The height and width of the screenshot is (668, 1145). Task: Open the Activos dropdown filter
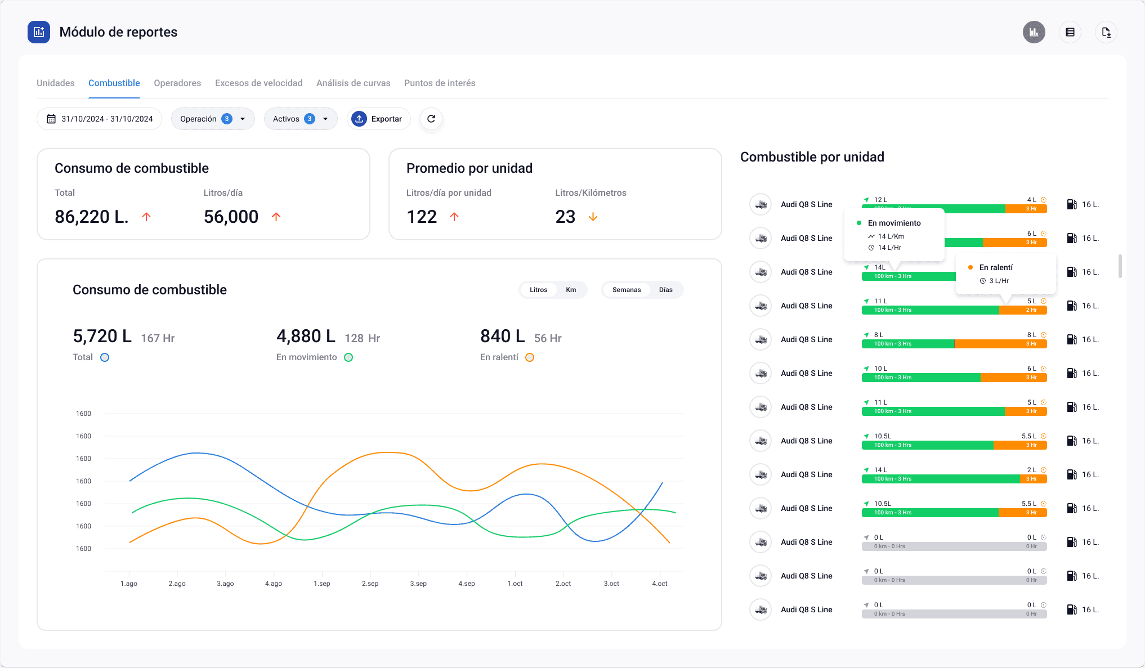click(300, 119)
